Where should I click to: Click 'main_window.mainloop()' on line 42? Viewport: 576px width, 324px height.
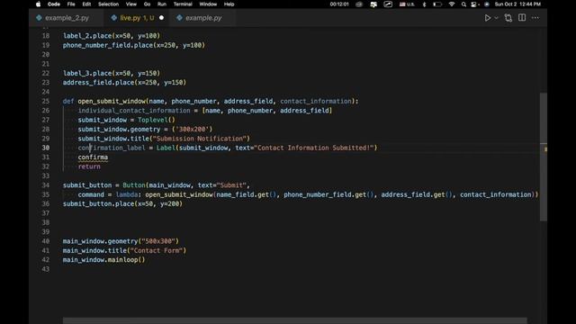[104, 260]
